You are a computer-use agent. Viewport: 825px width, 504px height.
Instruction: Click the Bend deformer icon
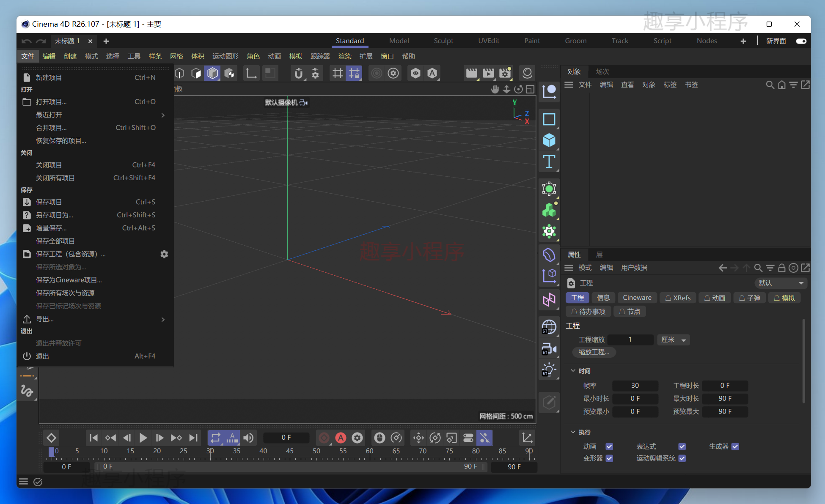[x=549, y=255]
